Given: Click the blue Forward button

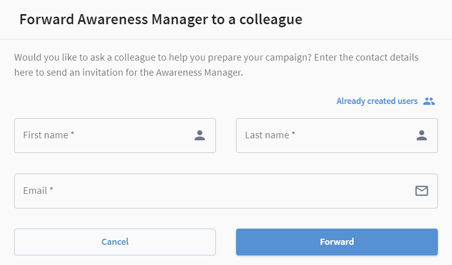Looking at the screenshot, I should pyautogui.click(x=336, y=242).
